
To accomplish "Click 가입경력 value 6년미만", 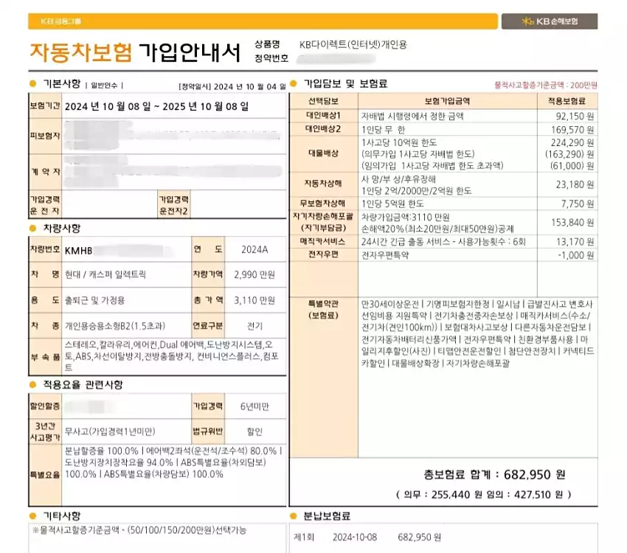I will point(254,406).
